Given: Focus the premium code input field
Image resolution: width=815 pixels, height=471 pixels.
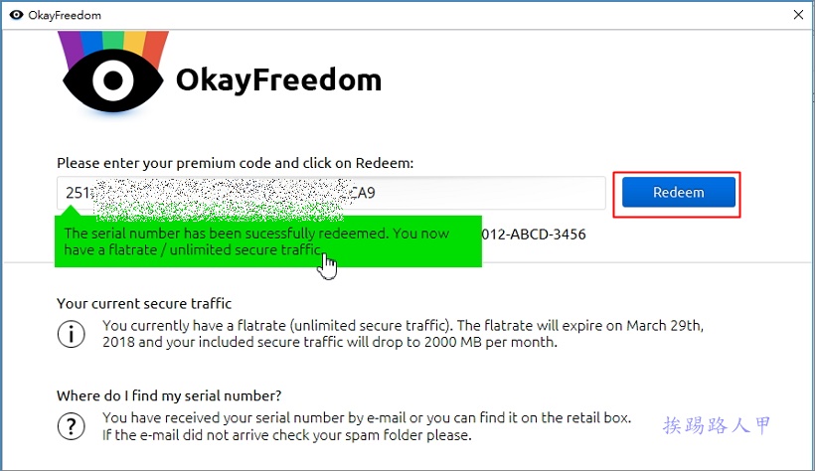Looking at the screenshot, I should [331, 193].
